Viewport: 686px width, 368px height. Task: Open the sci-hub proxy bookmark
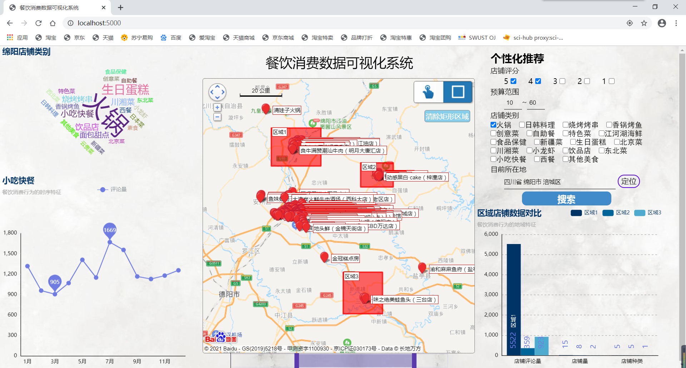point(533,38)
